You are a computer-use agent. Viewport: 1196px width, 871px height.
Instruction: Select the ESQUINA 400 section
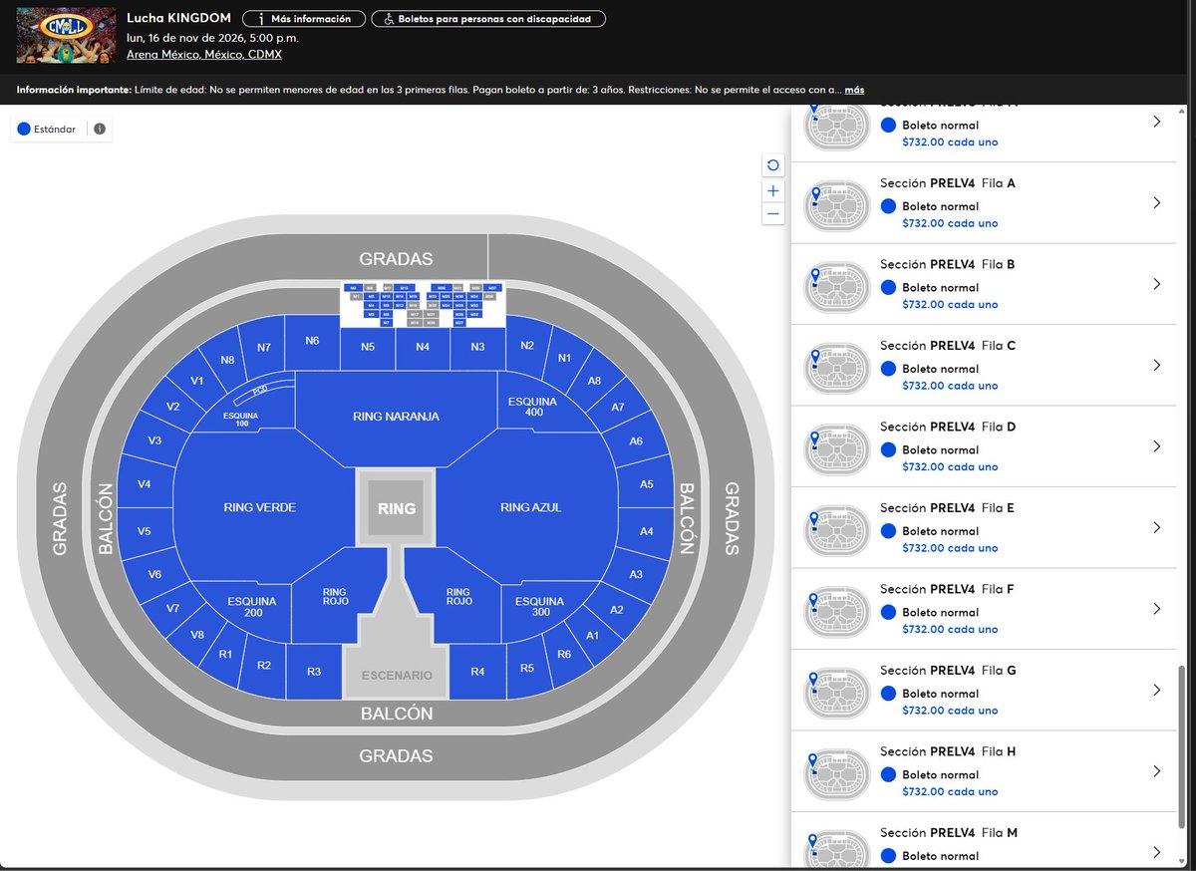(533, 406)
